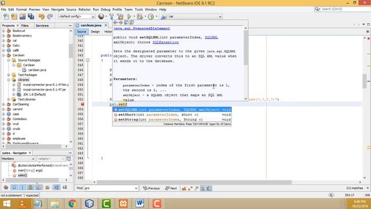Select setString in the completion list
Image resolution: width=371 pixels, height=209 pixels.
click(x=172, y=120)
